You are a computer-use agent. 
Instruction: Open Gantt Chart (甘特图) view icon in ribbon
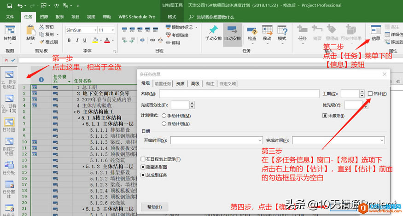click(10, 31)
